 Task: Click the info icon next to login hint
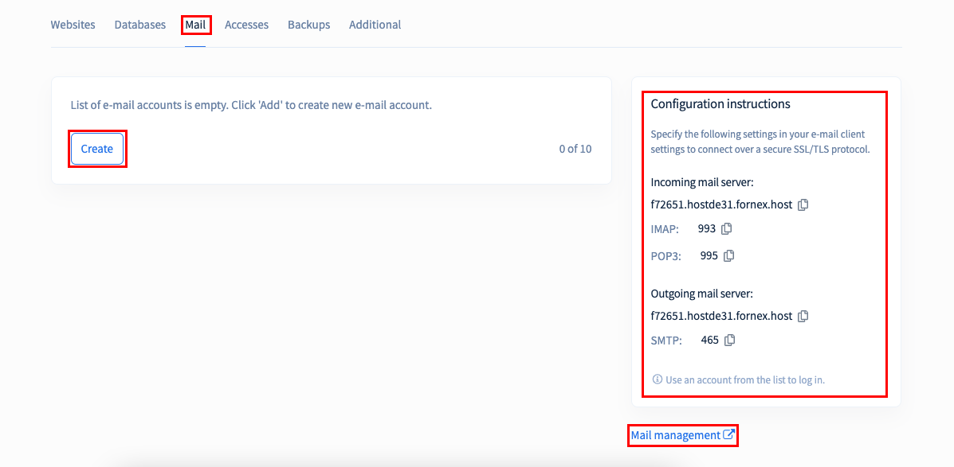tap(657, 379)
